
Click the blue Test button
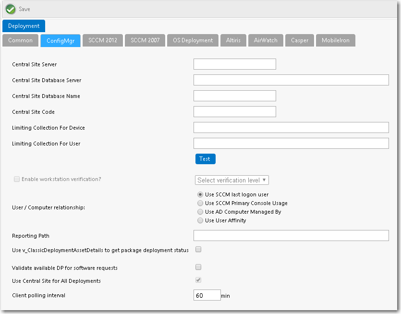coord(206,159)
